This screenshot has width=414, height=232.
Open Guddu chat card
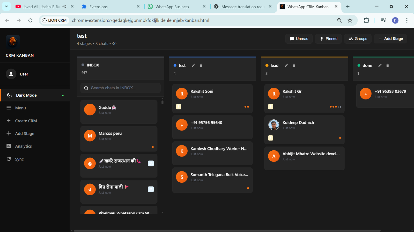tap(119, 112)
